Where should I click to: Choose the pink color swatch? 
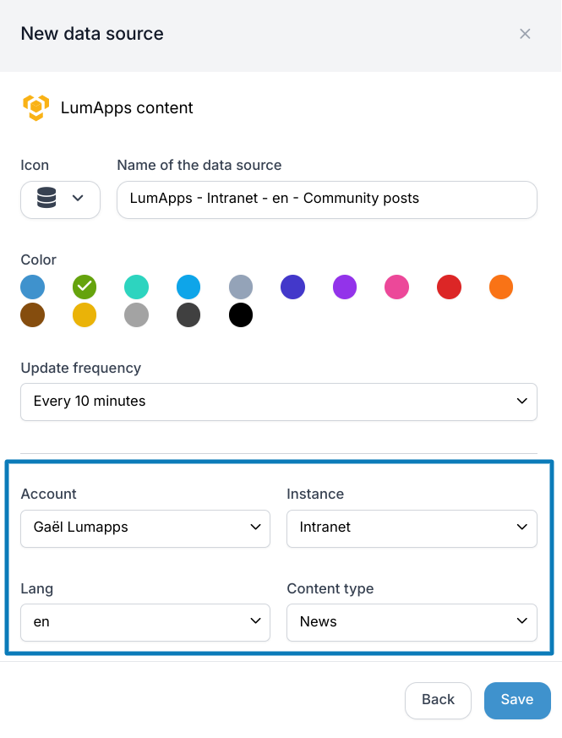[397, 287]
